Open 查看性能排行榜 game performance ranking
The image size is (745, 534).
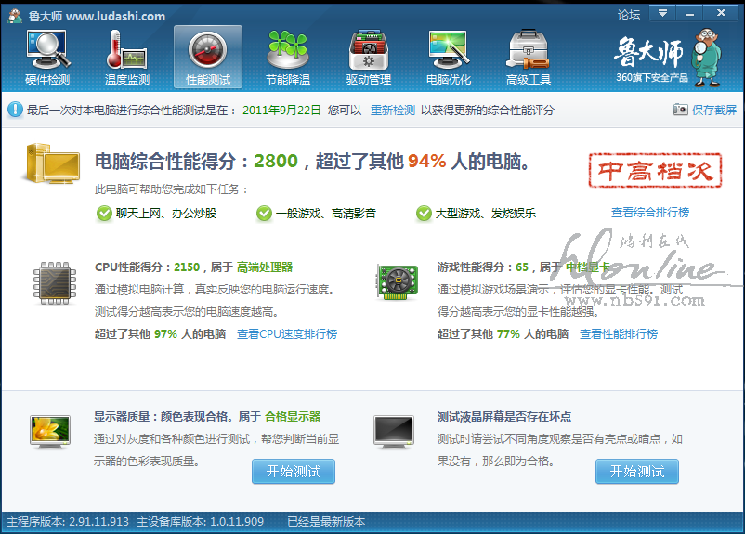(x=618, y=334)
